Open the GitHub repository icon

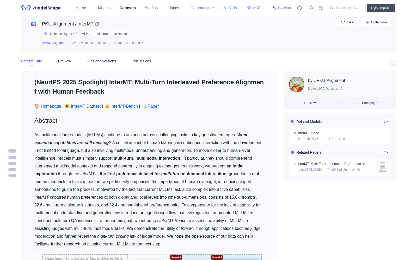[x=299, y=8]
